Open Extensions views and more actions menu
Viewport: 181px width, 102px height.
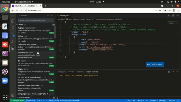coord(52,15)
